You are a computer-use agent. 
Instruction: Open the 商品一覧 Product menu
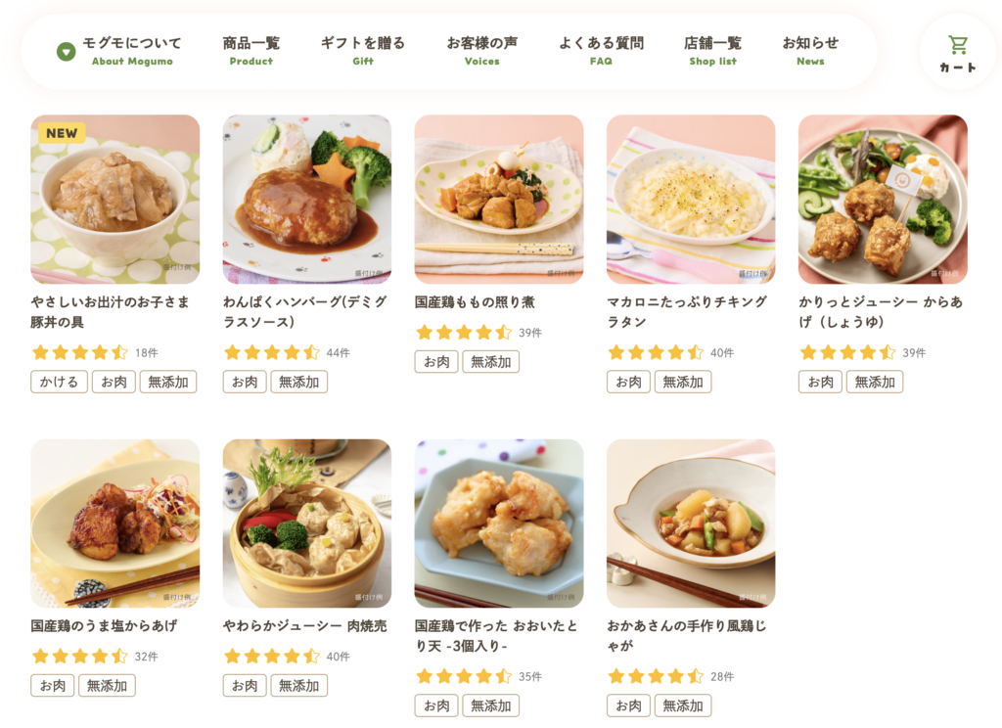[251, 51]
